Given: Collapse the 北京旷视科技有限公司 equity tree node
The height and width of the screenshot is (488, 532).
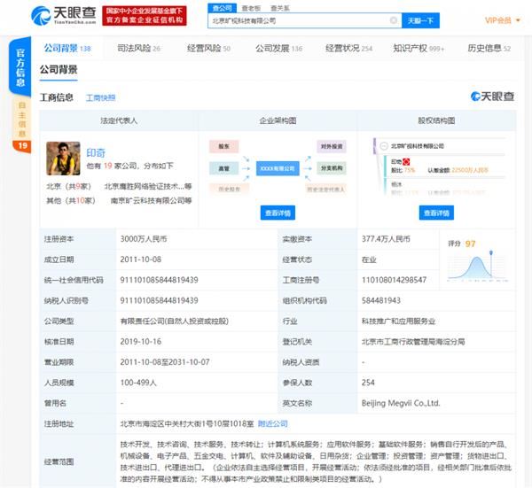Looking at the screenshot, I should (383, 145).
